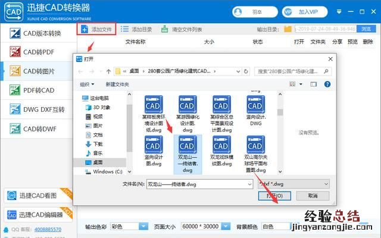Click the 取消 cancel button
The height and width of the screenshot is (238, 381).
coord(313,196)
